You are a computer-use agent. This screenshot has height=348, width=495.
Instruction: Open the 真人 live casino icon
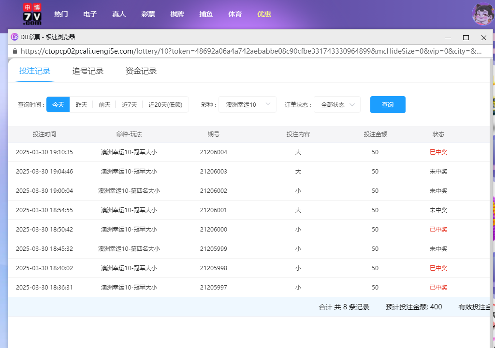[119, 14]
